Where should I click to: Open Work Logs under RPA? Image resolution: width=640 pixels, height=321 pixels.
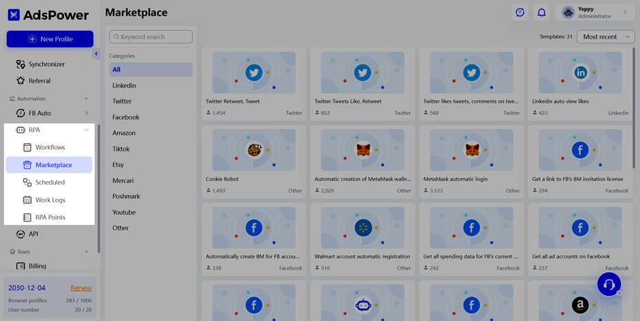(x=49, y=200)
